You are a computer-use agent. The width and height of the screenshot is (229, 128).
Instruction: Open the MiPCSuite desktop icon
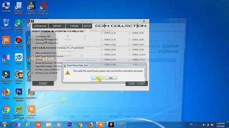point(6,41)
